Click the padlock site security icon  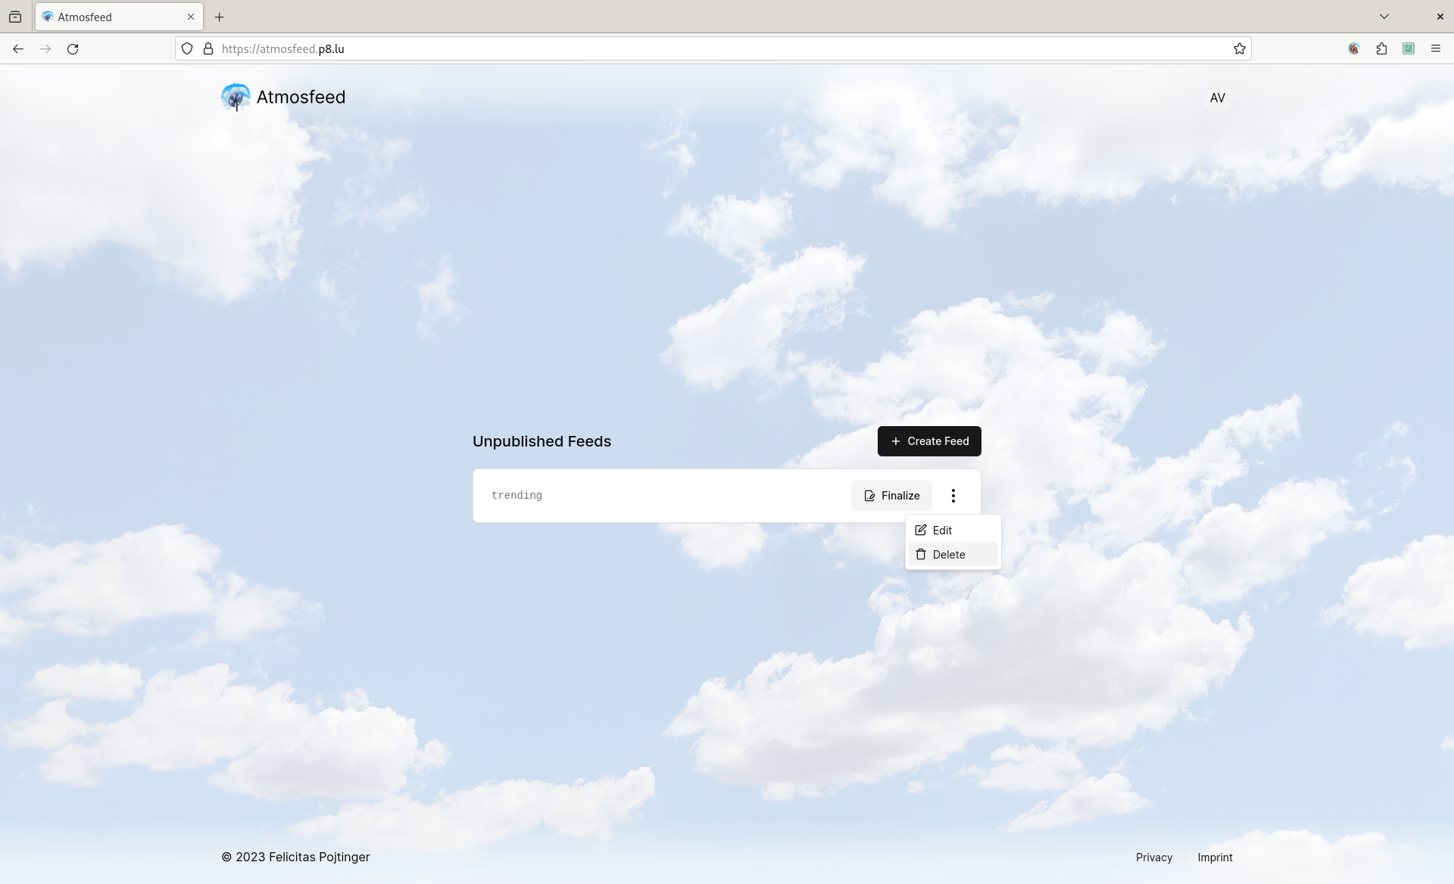click(208, 48)
